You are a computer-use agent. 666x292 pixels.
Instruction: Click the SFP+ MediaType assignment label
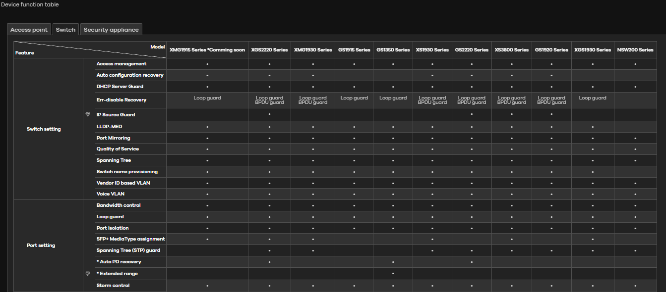pyautogui.click(x=130, y=239)
